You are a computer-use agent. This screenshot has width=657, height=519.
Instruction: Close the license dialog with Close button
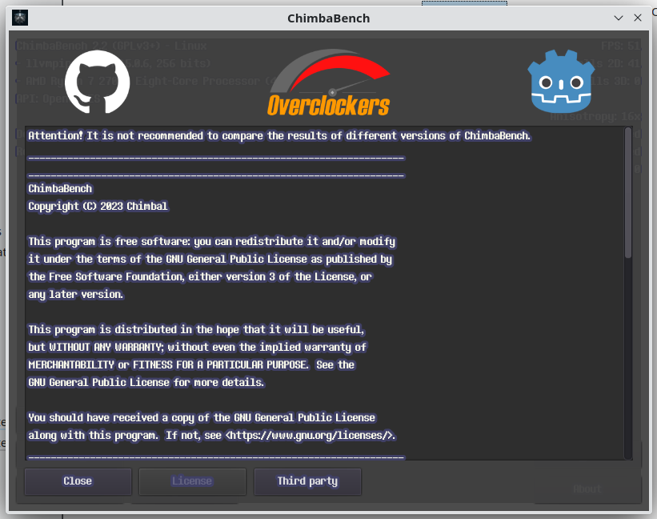pos(78,481)
